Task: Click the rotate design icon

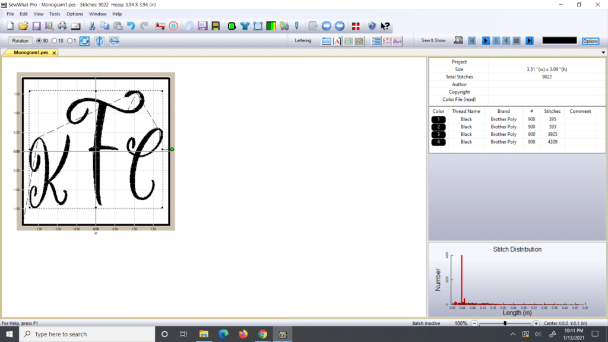Action: tap(85, 40)
